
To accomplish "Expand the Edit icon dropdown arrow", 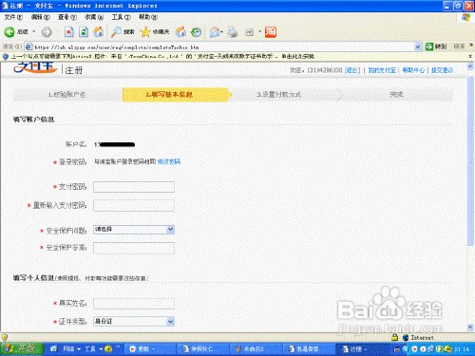I will click(259, 32).
